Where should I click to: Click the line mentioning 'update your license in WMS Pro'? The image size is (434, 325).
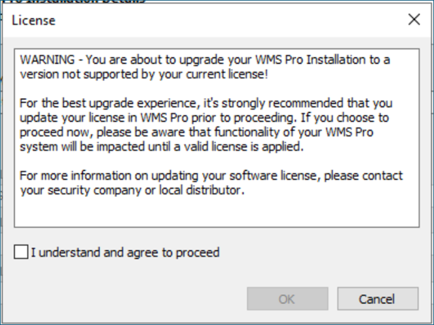(204, 118)
